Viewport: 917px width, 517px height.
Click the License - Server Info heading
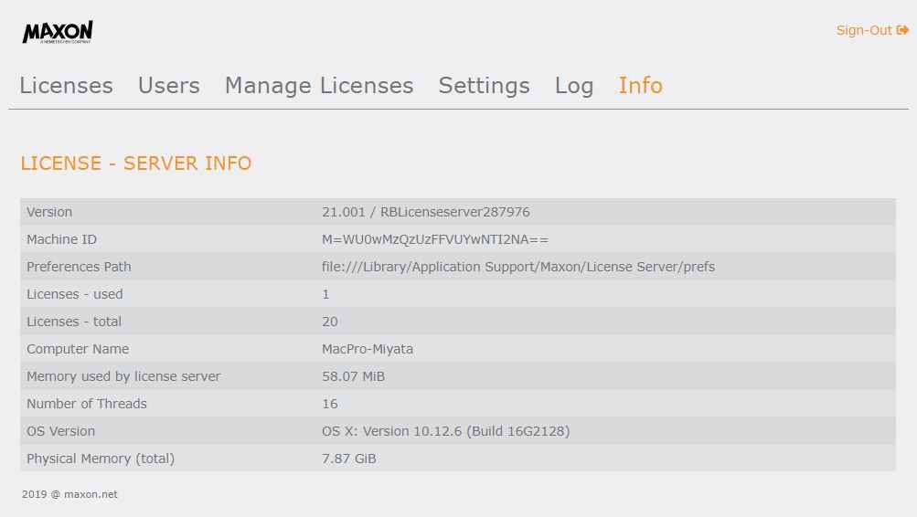tap(135, 163)
